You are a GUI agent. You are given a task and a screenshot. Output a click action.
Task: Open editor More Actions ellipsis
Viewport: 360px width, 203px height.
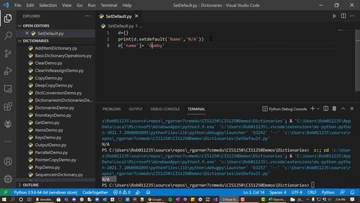(x=352, y=16)
